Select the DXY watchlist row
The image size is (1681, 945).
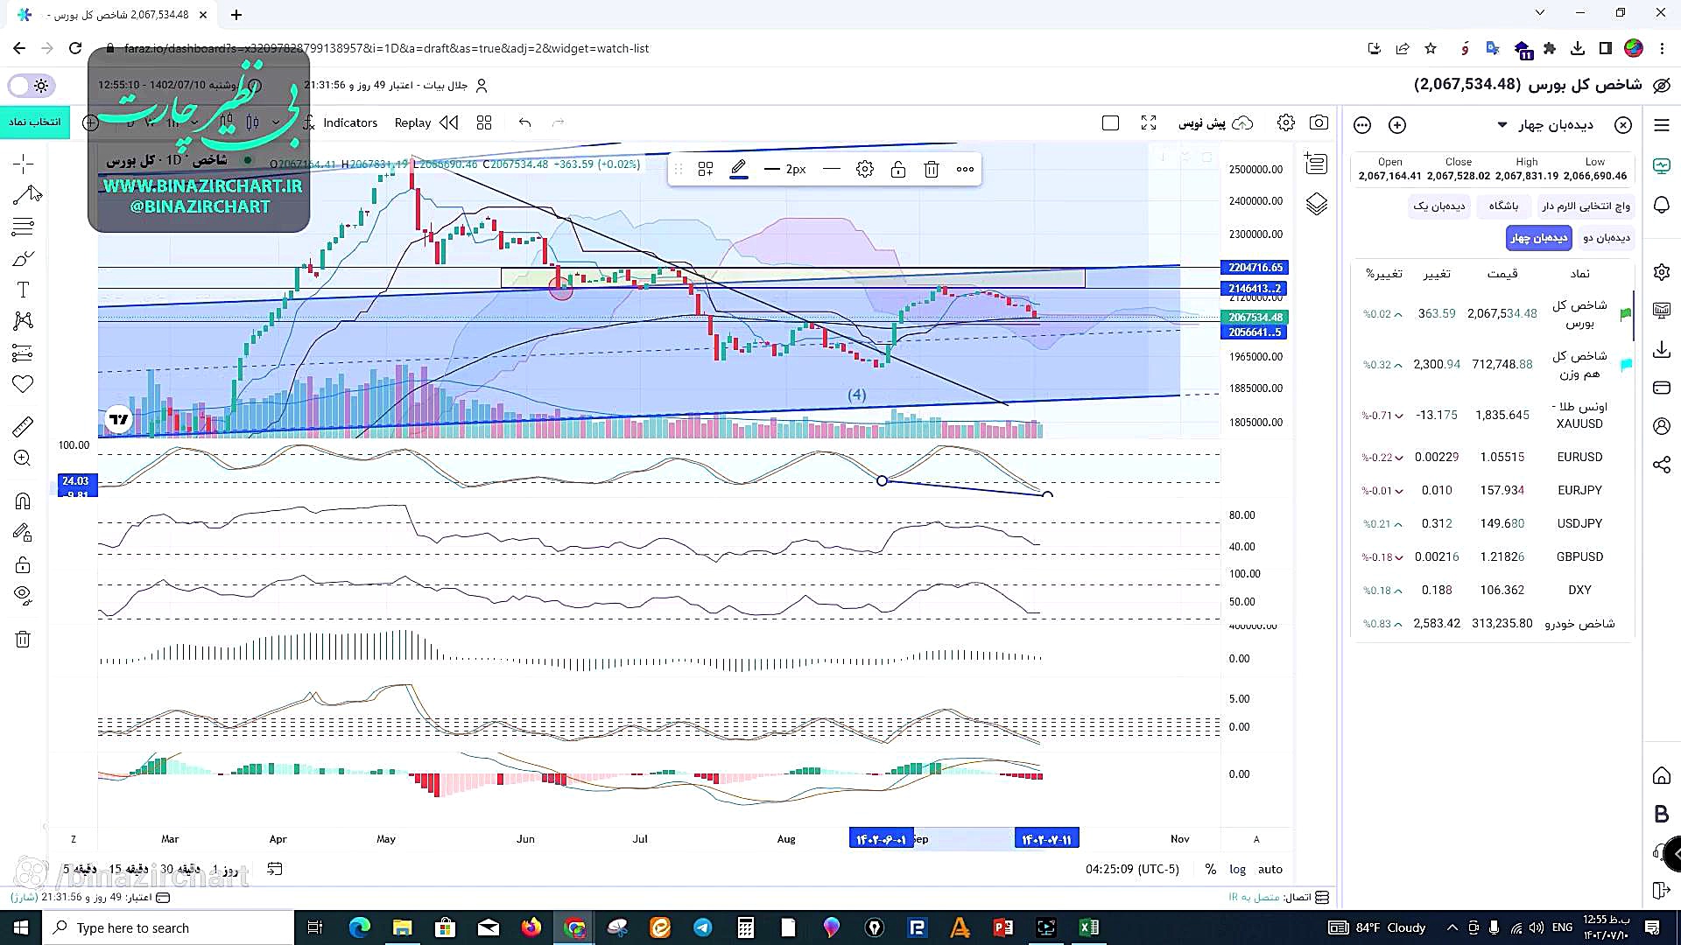coord(1494,590)
